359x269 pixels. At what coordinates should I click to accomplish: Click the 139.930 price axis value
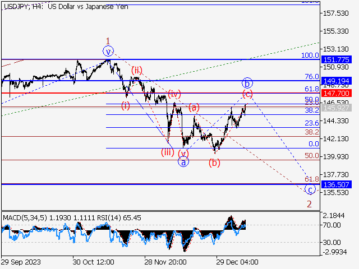click(x=335, y=157)
